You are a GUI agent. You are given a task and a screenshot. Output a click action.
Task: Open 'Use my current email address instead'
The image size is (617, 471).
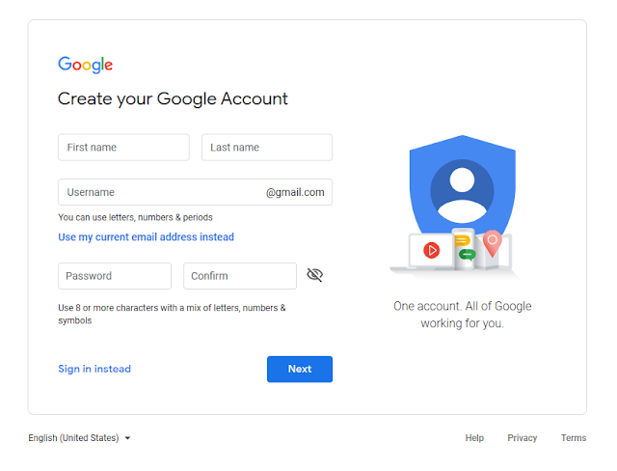coord(146,237)
